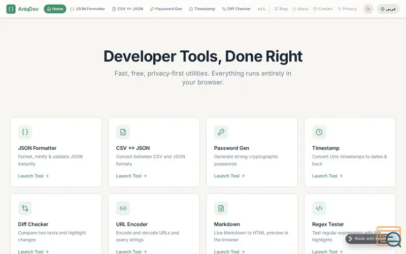Open JSON Formatter in the navbar
Screen dimensions: 406x254
87,9
